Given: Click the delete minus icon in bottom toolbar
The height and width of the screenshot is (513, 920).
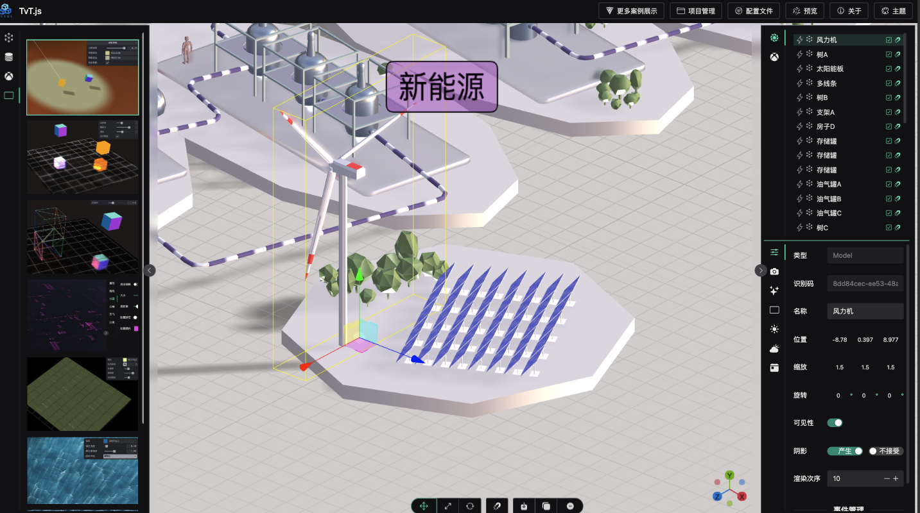Looking at the screenshot, I should pos(570,506).
